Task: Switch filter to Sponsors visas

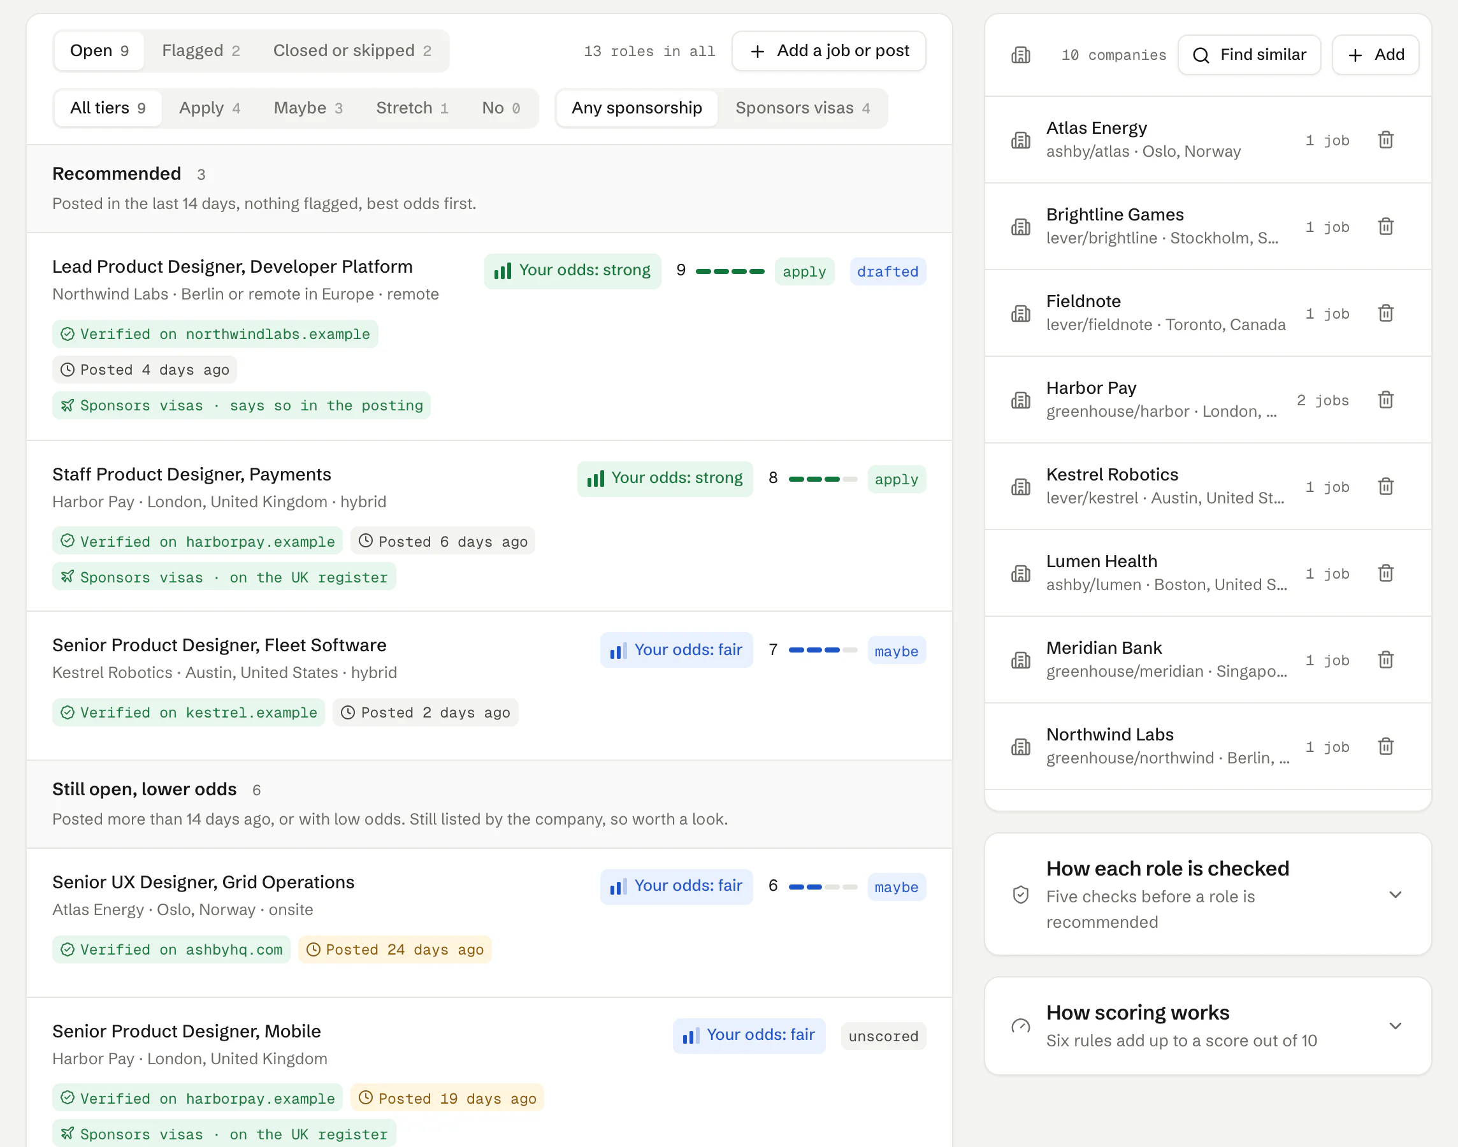Action: (802, 108)
